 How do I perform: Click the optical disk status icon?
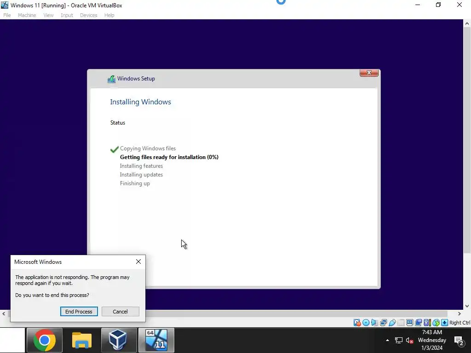point(366,323)
